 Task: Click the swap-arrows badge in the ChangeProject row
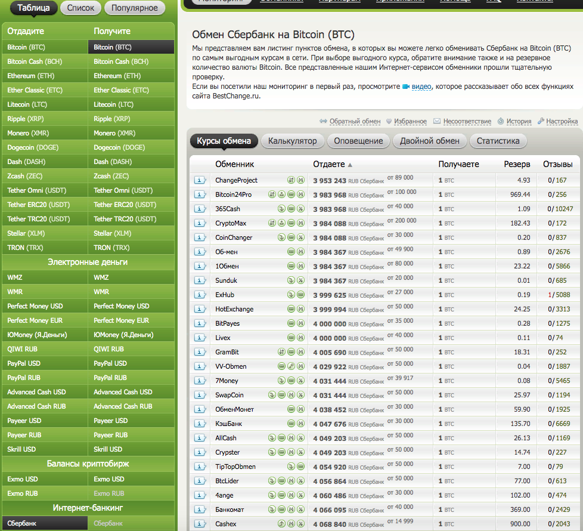pos(291,180)
